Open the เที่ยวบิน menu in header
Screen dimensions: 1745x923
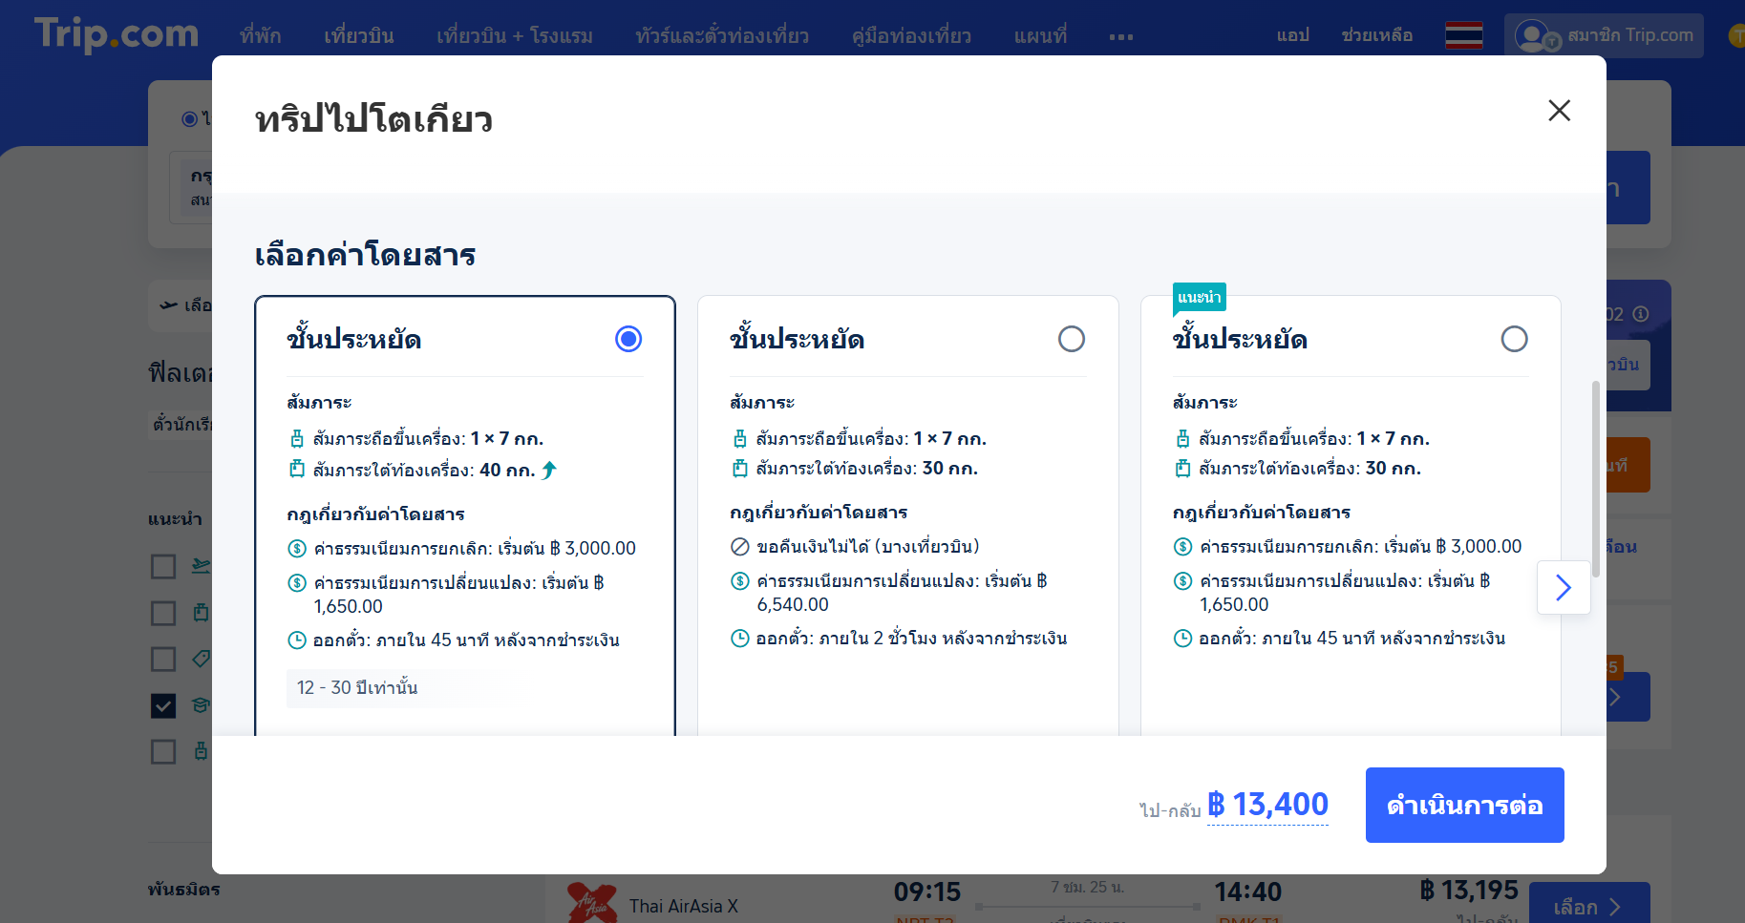click(359, 36)
